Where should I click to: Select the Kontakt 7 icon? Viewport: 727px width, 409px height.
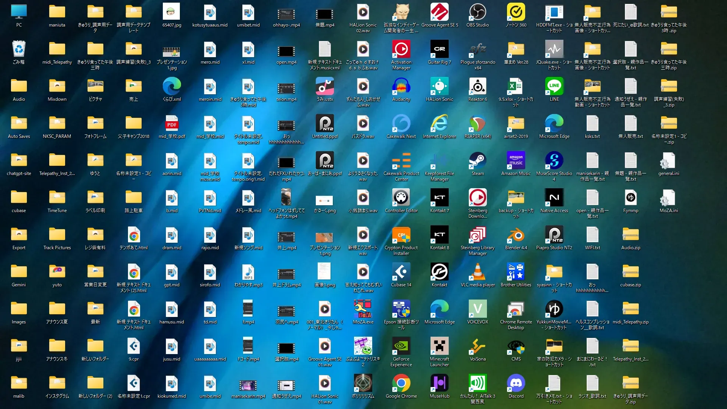point(439,198)
